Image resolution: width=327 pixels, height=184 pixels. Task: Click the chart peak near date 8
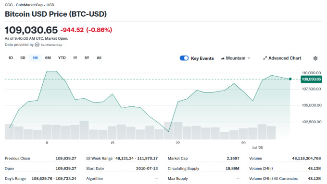[51, 71]
